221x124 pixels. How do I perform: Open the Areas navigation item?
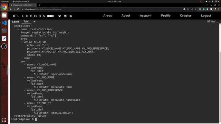107,15
